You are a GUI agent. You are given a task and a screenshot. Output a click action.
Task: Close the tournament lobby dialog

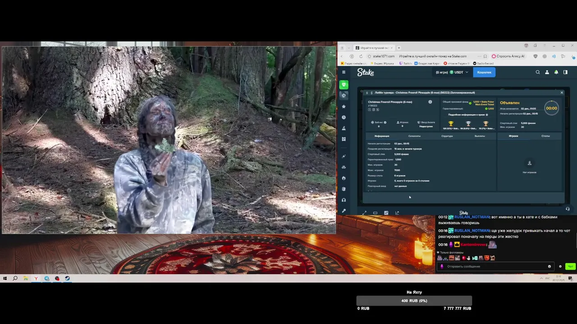coord(562,93)
